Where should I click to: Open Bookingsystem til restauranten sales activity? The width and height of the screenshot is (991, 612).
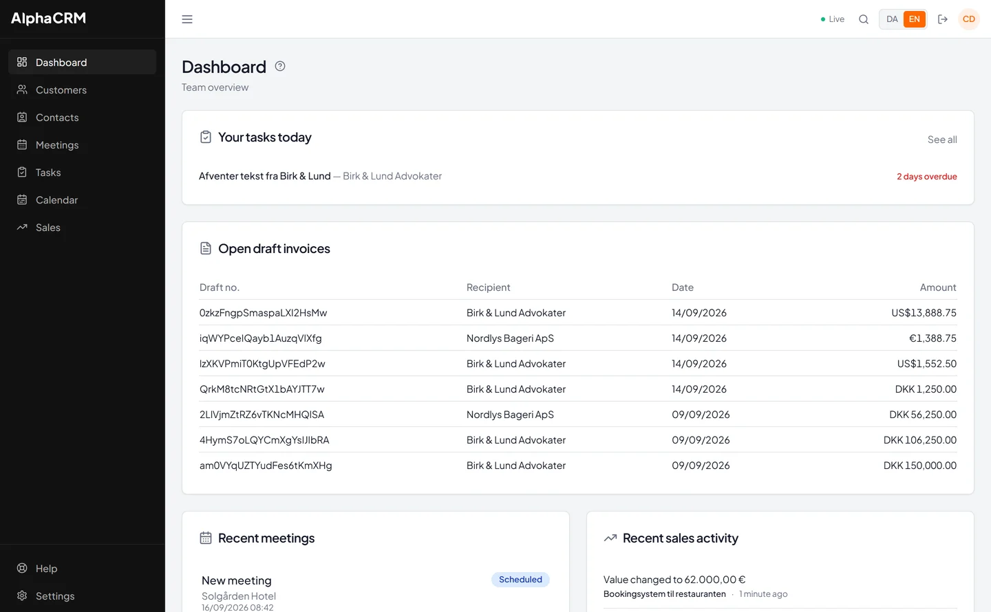click(665, 594)
